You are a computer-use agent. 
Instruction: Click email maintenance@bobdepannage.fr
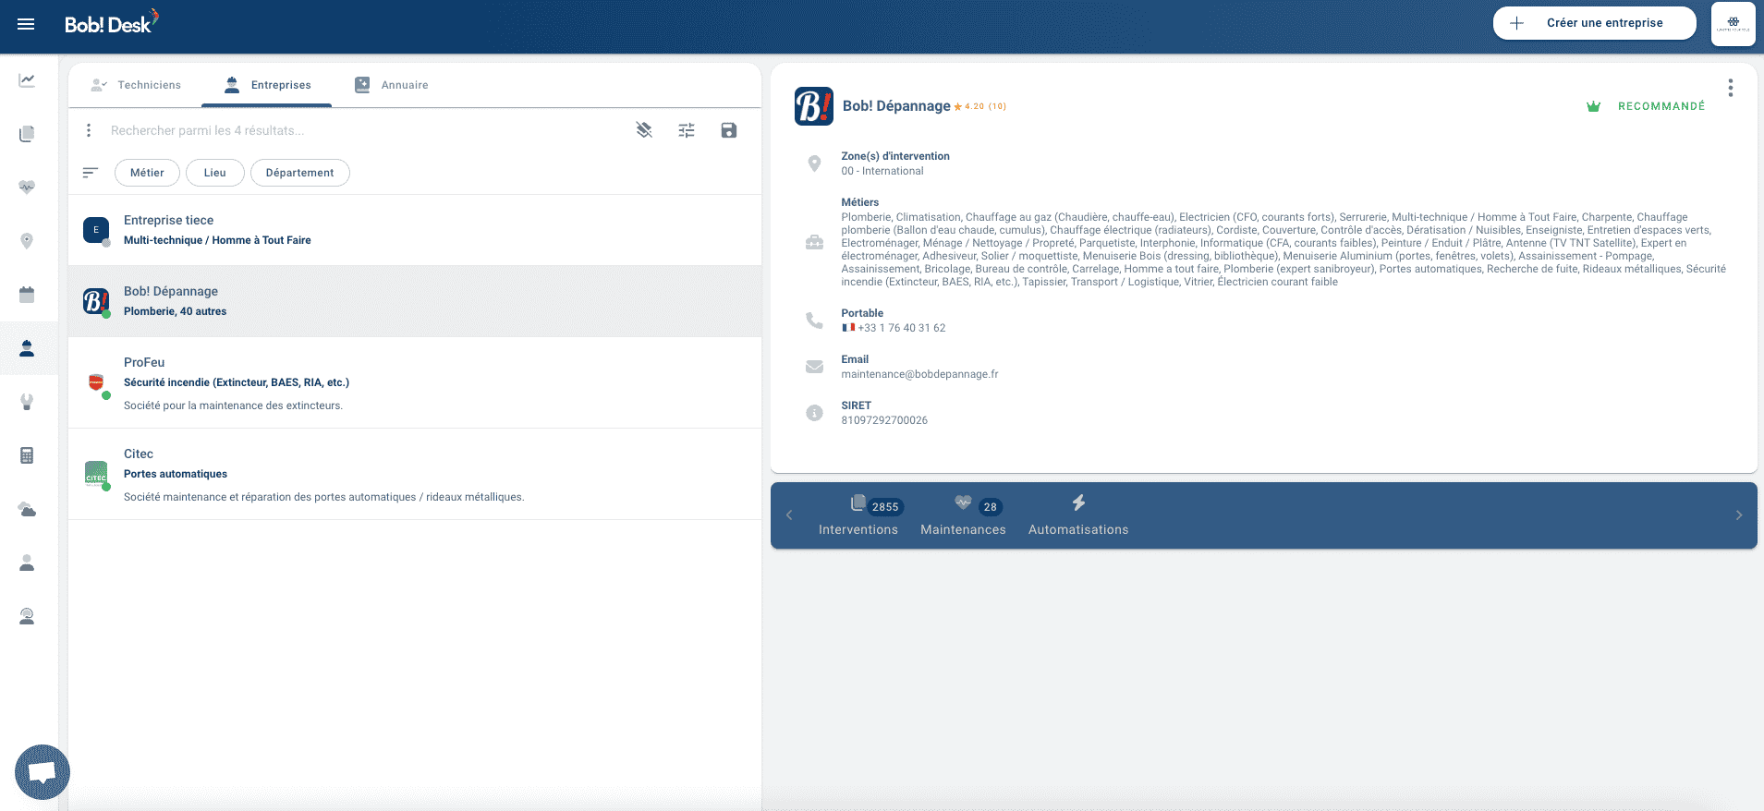[x=919, y=374]
